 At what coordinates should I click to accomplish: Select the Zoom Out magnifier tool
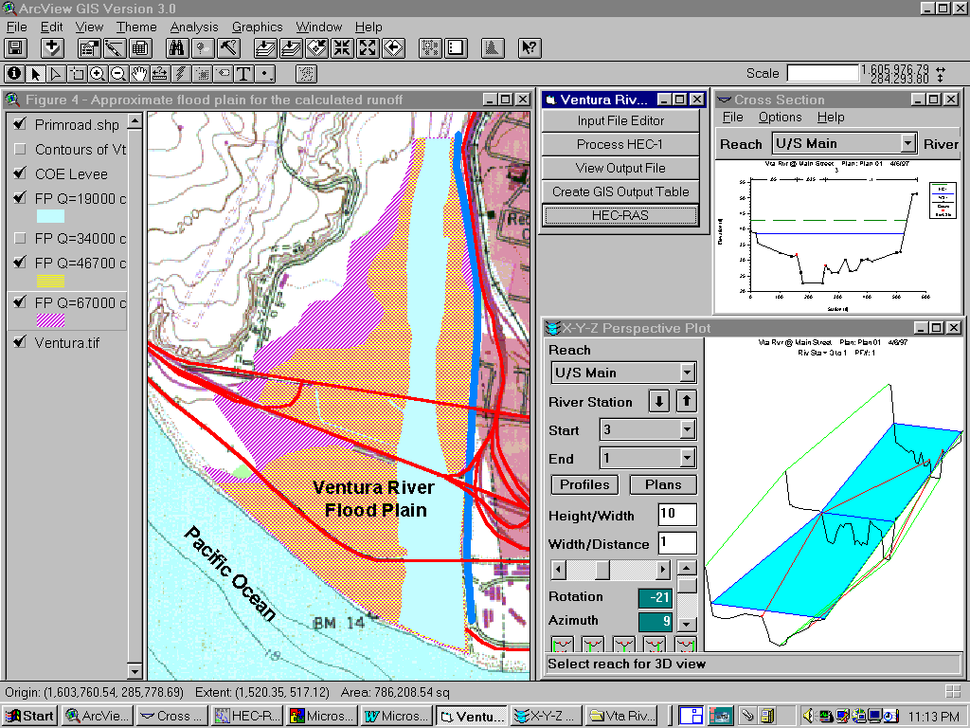click(118, 74)
